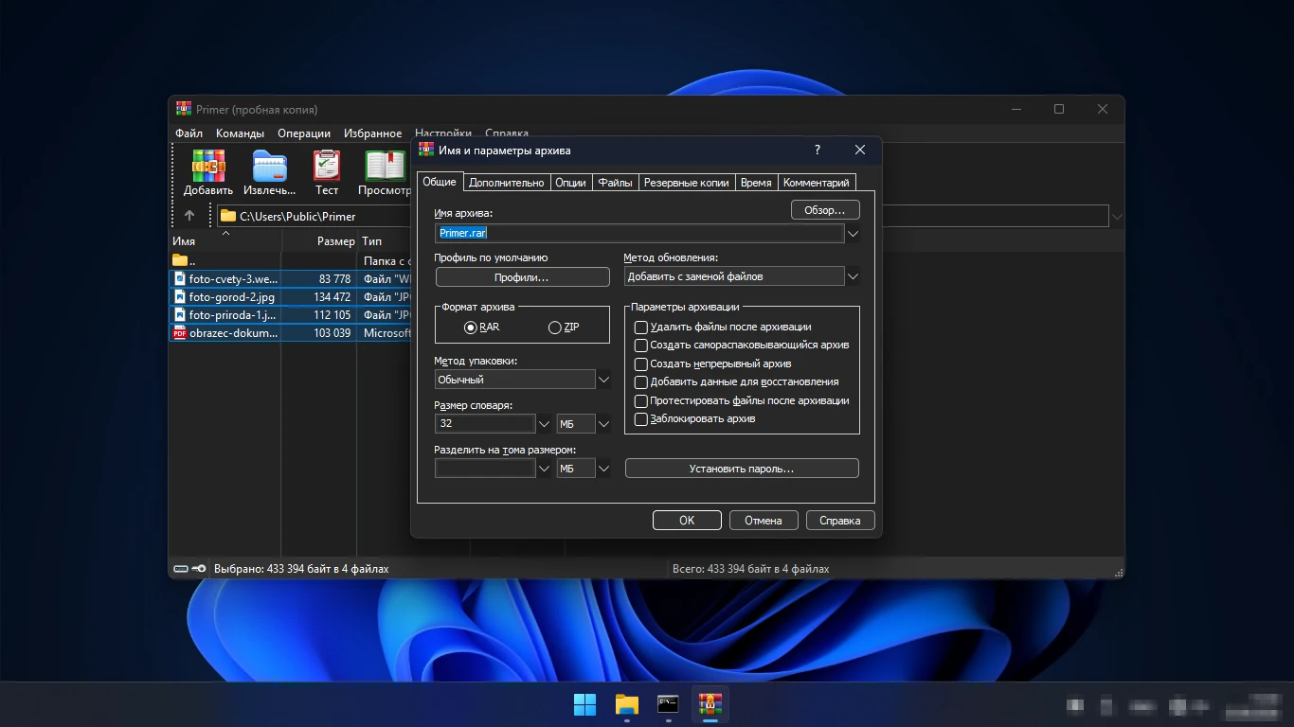The height and width of the screenshot is (727, 1294).
Task: Switch to the Резервные копии tab
Action: pos(687,183)
